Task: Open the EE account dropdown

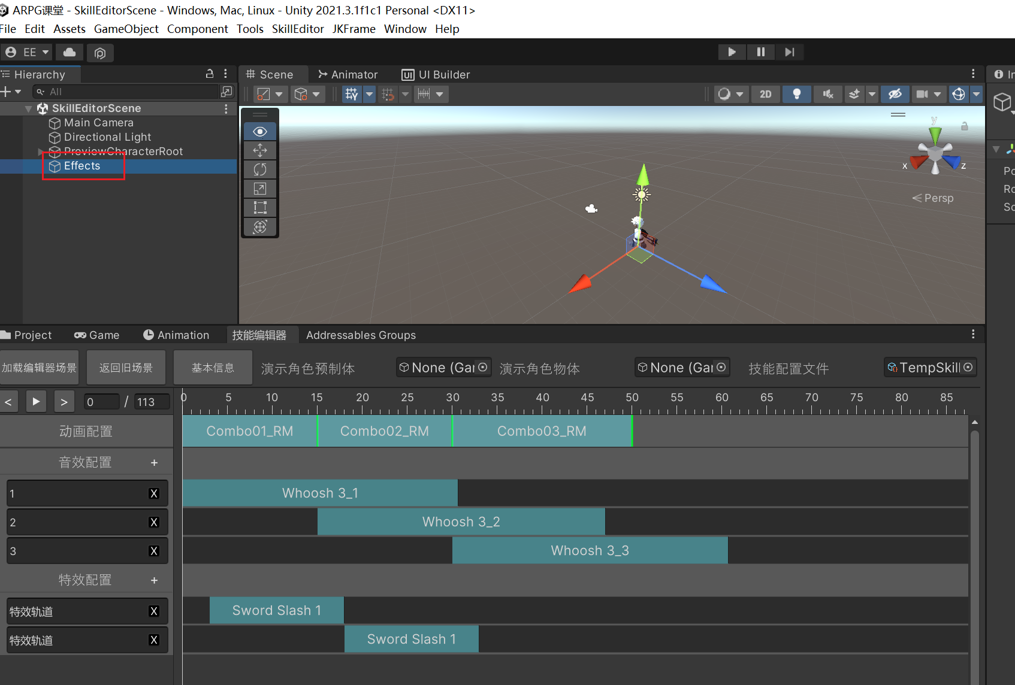Action: 27,53
